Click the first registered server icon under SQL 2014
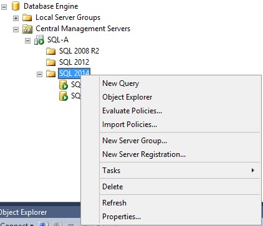Screen dimensions: 263x226 coord(64,85)
